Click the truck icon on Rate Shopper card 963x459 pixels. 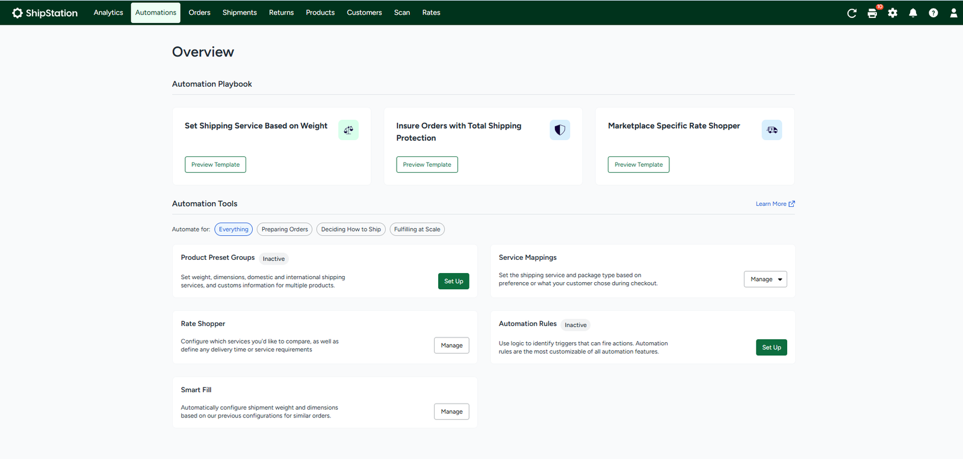click(x=772, y=130)
